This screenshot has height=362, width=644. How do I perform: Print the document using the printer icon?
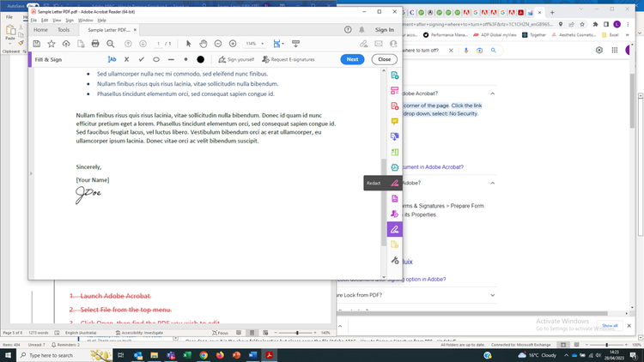pyautogui.click(x=95, y=44)
